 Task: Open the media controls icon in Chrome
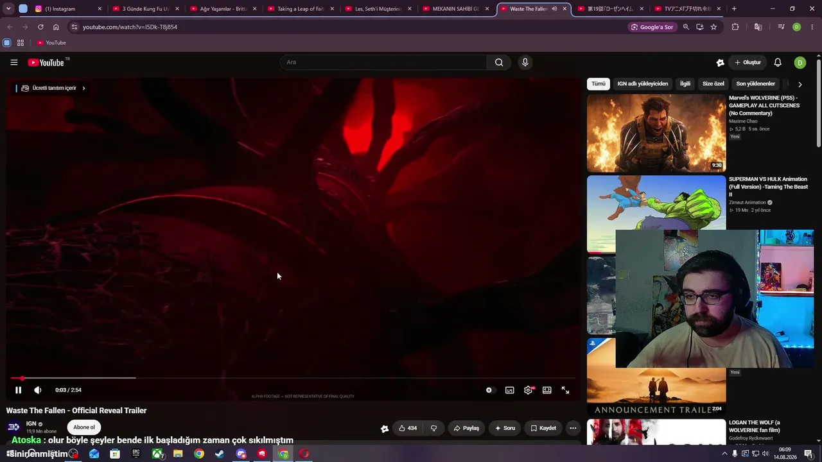(x=781, y=27)
